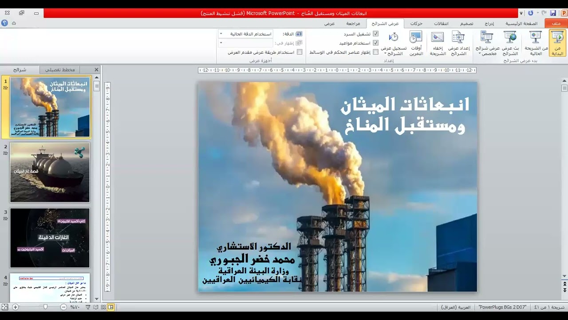Open Customize Quick Access Toolbar dropdown

point(521,14)
